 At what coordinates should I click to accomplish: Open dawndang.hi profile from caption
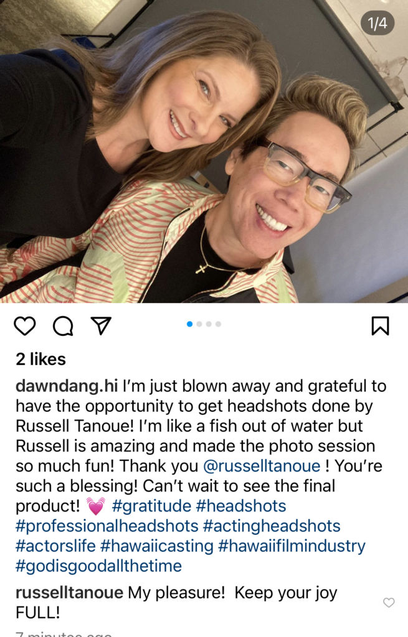(x=67, y=386)
